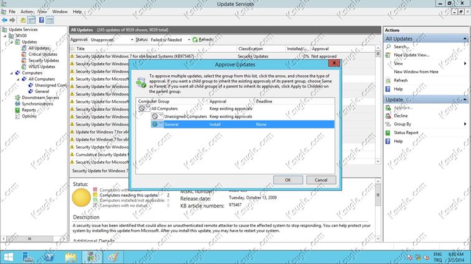Click OK in the Approve Updates dialog
Viewport: 471px width, 264px height.
pos(288,180)
